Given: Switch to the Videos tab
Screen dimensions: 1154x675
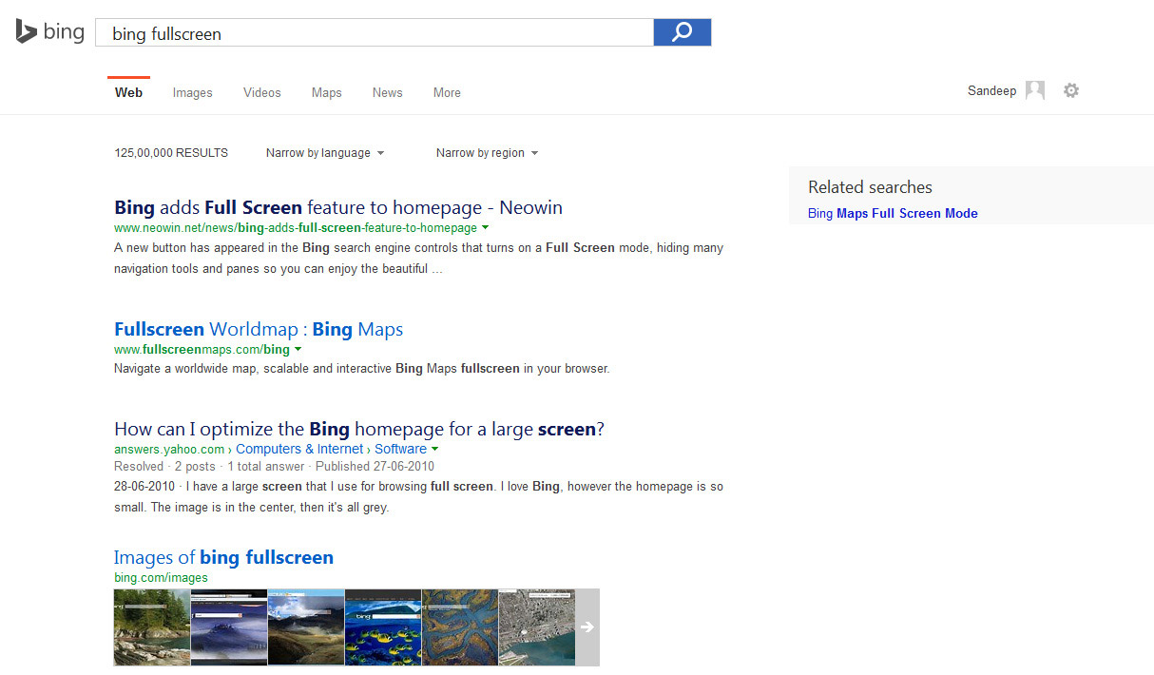Looking at the screenshot, I should point(262,93).
